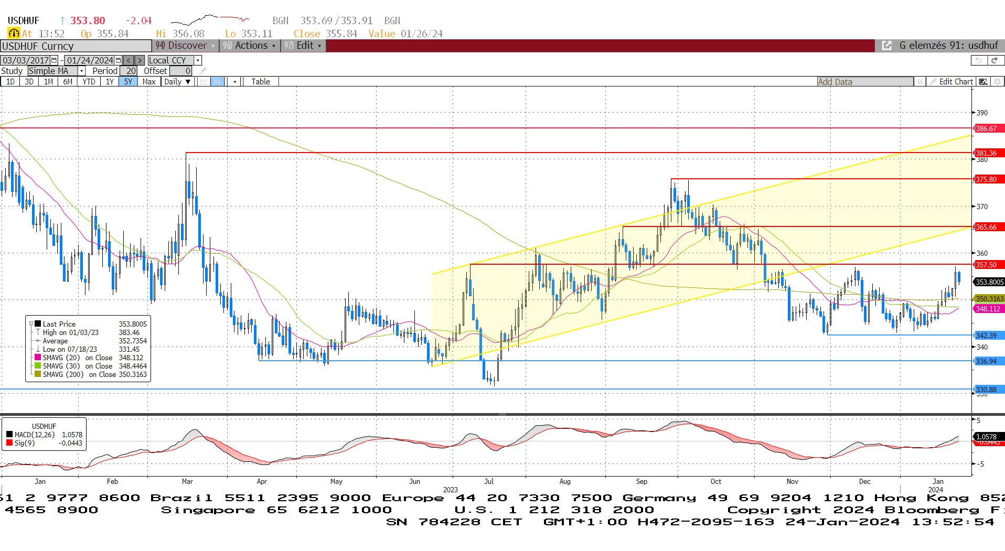The height and width of the screenshot is (551, 1005).
Task: Click the start date field 03/03/2017
Action: [26, 60]
